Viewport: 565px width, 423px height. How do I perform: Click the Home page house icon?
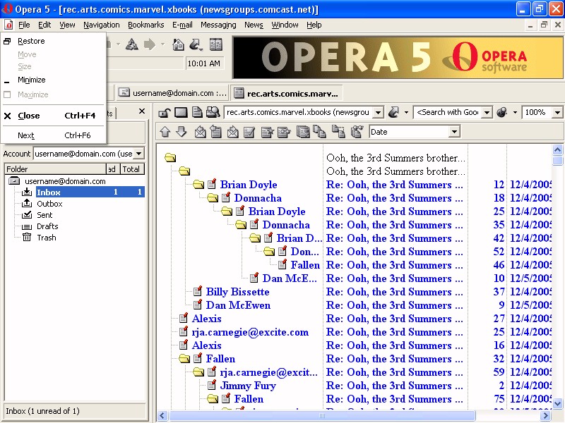pos(178,44)
